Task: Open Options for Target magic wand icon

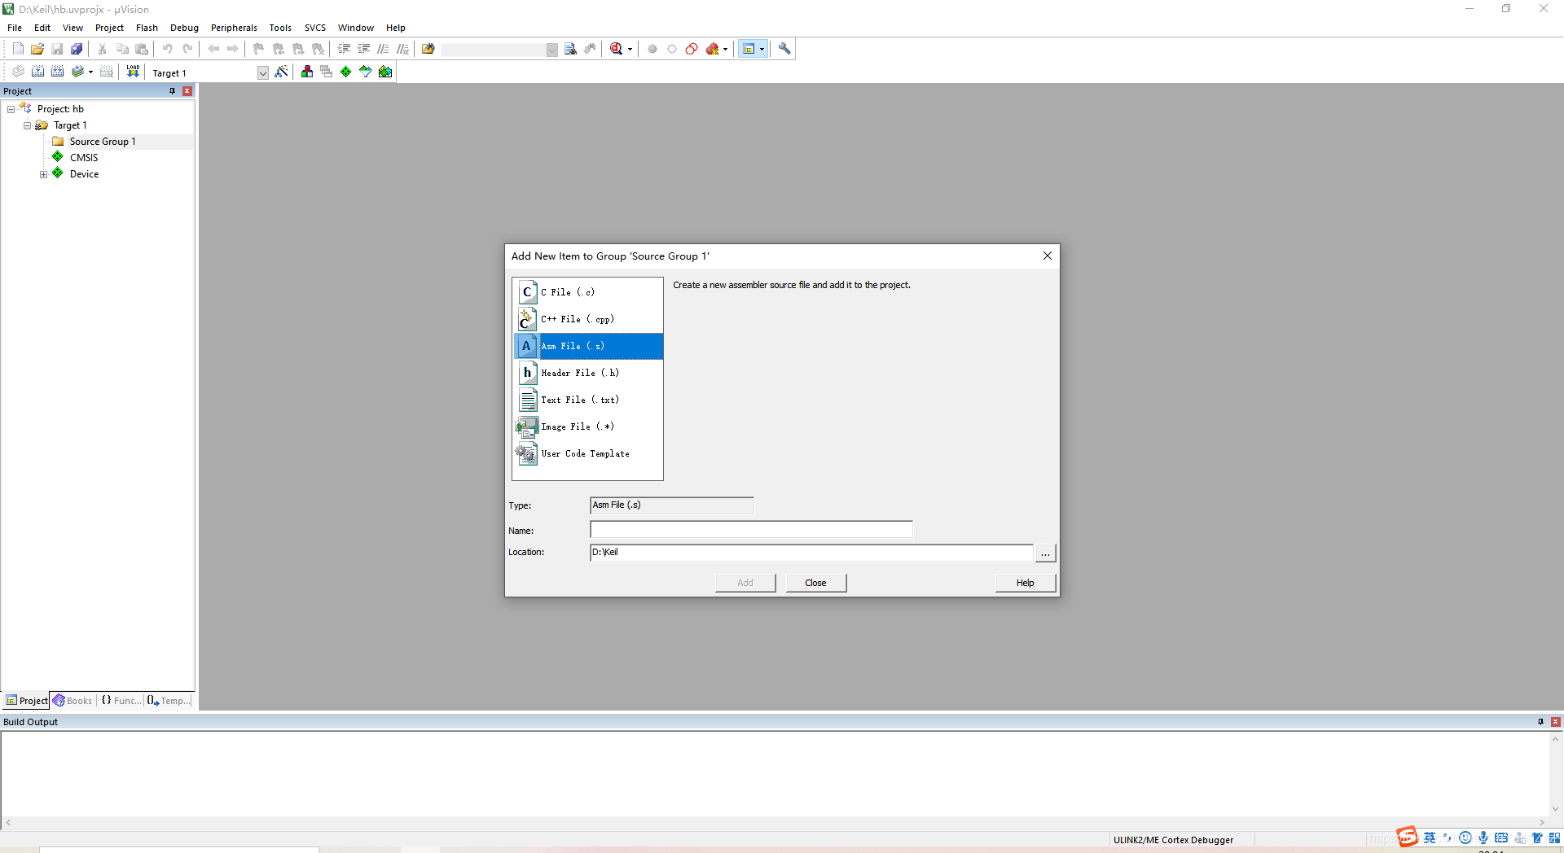Action: coord(281,72)
